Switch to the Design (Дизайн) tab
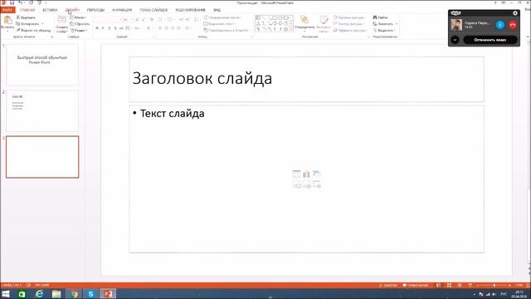This screenshot has width=531, height=299. (72, 10)
